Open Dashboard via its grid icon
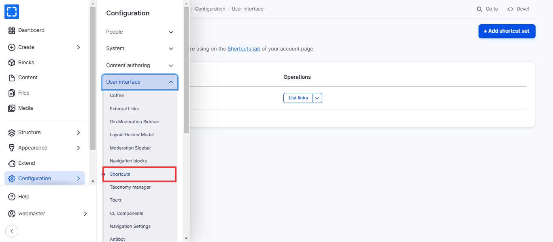This screenshot has height=242, width=553. [12, 30]
